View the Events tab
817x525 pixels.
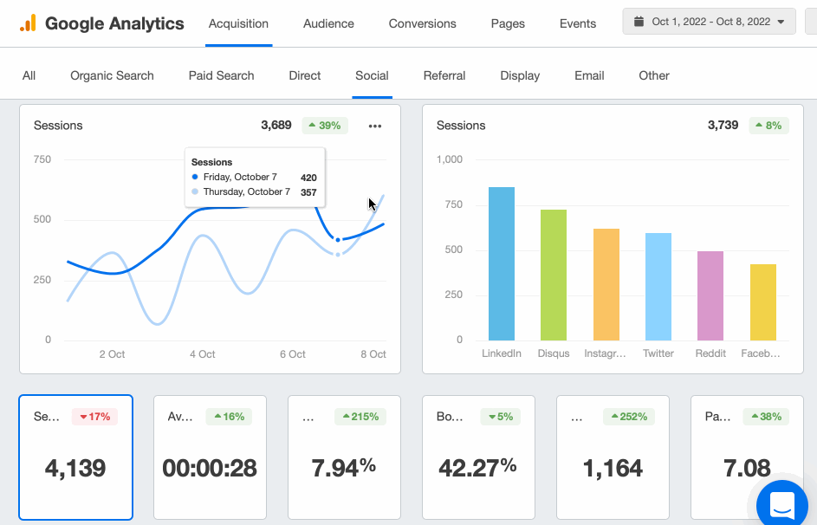577,23
